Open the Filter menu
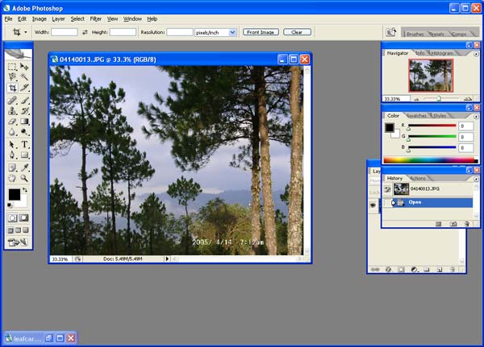The height and width of the screenshot is (347, 484). point(96,18)
